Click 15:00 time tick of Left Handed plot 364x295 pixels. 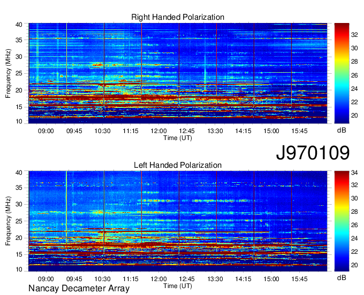point(271,279)
